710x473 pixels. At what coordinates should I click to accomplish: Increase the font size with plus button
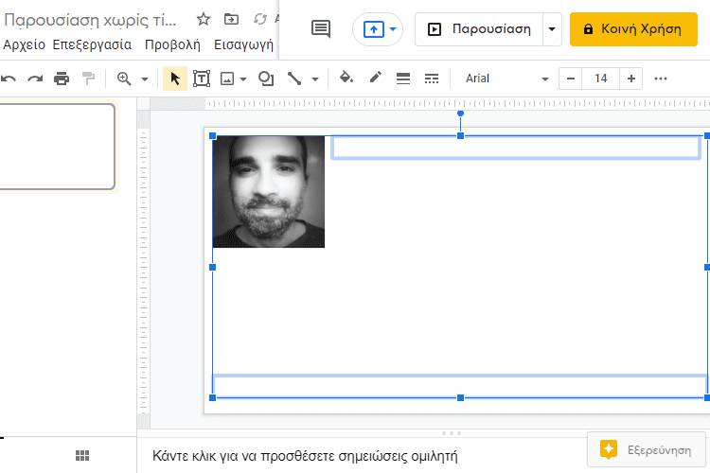click(x=631, y=79)
